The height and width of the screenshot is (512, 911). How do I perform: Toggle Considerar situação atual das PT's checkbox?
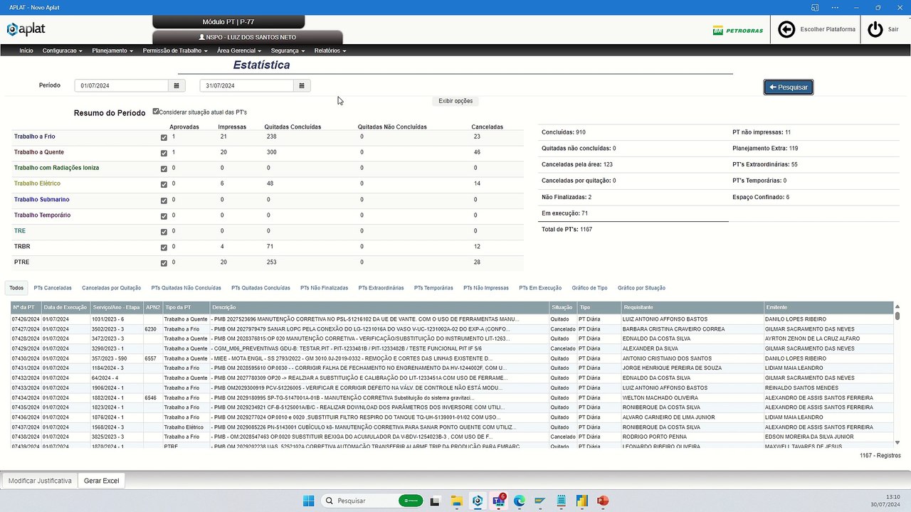pos(156,112)
